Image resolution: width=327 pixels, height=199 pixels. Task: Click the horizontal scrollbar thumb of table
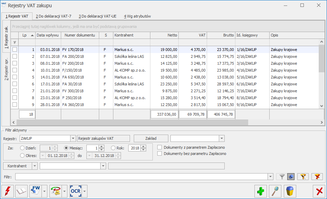click(132, 122)
